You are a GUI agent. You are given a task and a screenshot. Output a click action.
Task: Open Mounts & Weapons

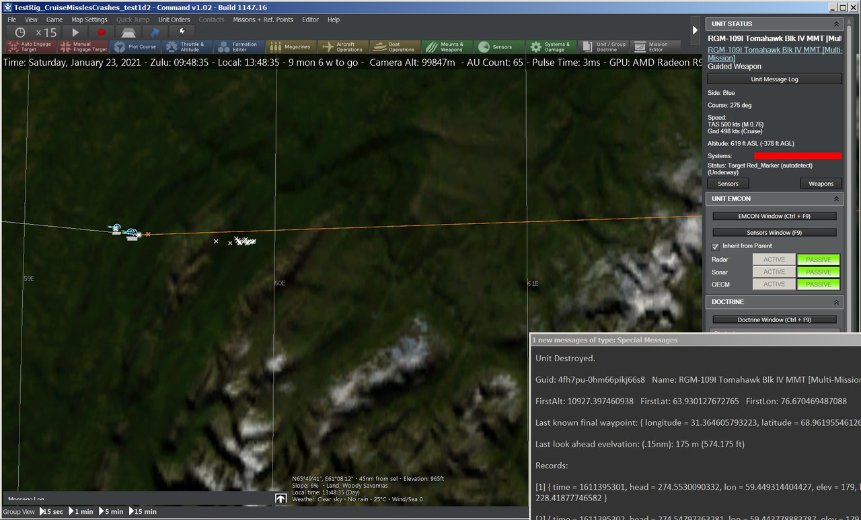pyautogui.click(x=447, y=47)
